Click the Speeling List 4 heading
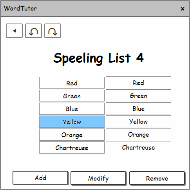The height and width of the screenshot is (190, 190). pyautogui.click(x=99, y=58)
